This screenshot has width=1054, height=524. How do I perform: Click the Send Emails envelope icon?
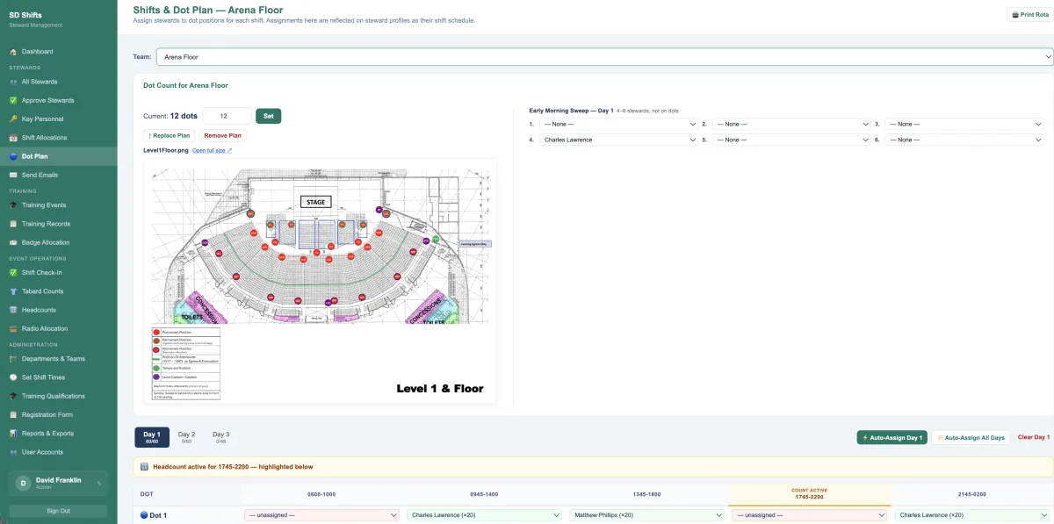click(x=13, y=175)
